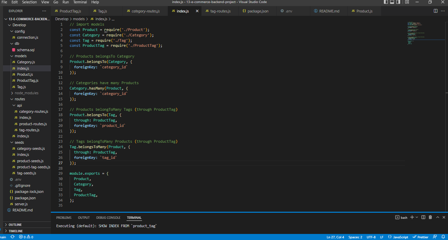Collapse the models folder in Explorer
The height and width of the screenshot is (240, 448).
pyautogui.click(x=20, y=56)
